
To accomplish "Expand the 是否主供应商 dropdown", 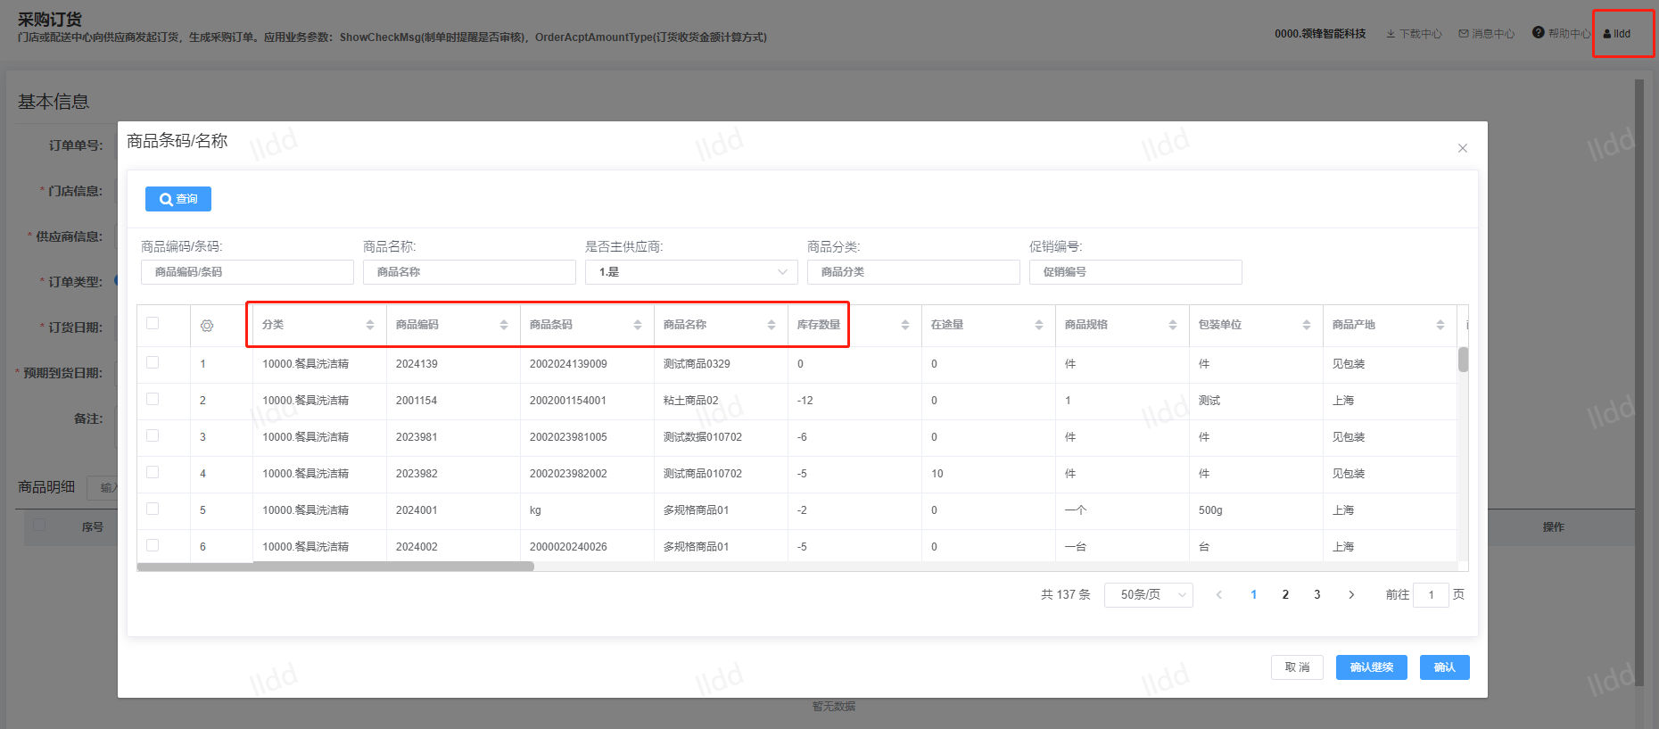I will 691,272.
